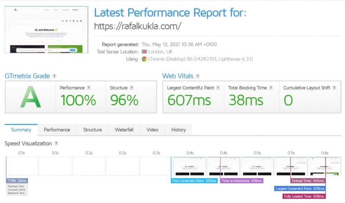Click the help icon beside Web Vitals
The width and height of the screenshot is (345, 203).
click(x=198, y=76)
